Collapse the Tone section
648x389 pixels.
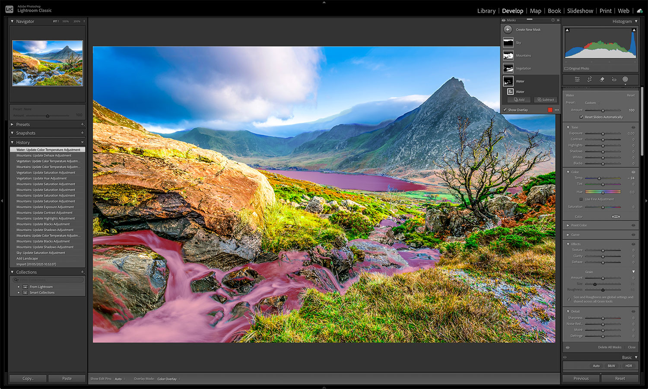568,127
